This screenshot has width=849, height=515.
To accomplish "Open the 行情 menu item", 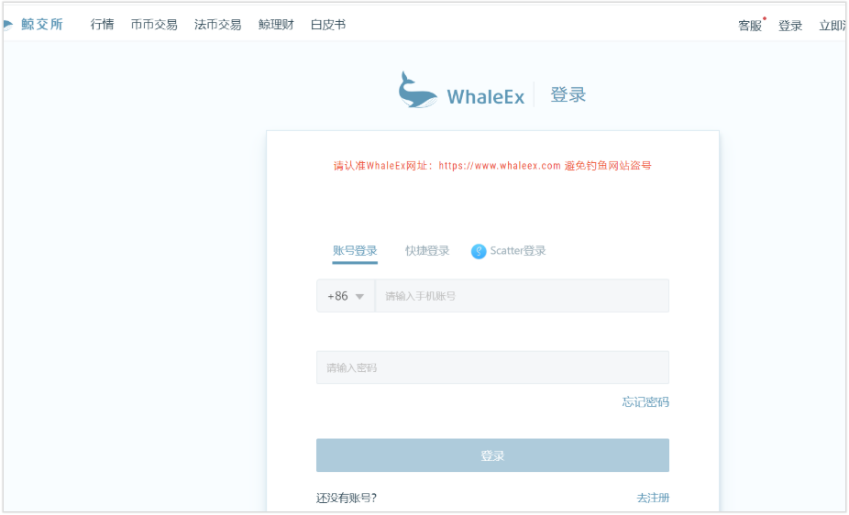I will click(103, 25).
